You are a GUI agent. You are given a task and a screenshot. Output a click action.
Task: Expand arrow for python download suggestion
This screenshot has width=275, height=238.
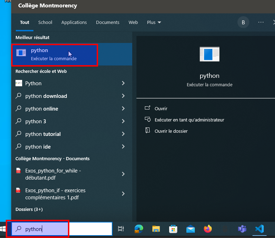point(123,96)
